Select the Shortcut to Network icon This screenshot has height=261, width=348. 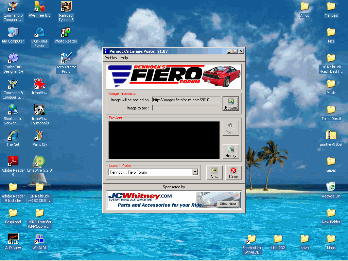[13, 115]
